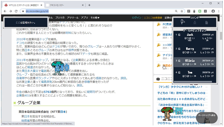This screenshot has width=224, height=127.
Task: Click the ページトップへ戻る button
Action: (207, 118)
